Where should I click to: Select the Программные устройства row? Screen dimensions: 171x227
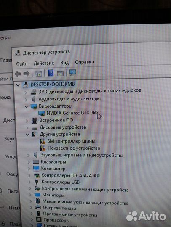tap(70, 214)
